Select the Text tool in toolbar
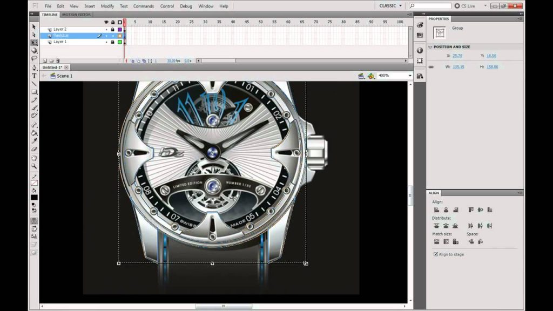Viewport: 553px width, 311px height. click(x=34, y=76)
